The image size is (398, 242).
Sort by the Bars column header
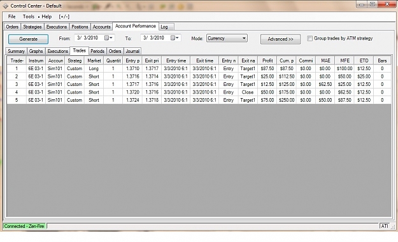[382, 60]
